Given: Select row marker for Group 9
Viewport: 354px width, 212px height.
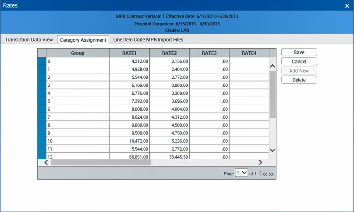Looking at the screenshot, I should [x=42, y=133].
